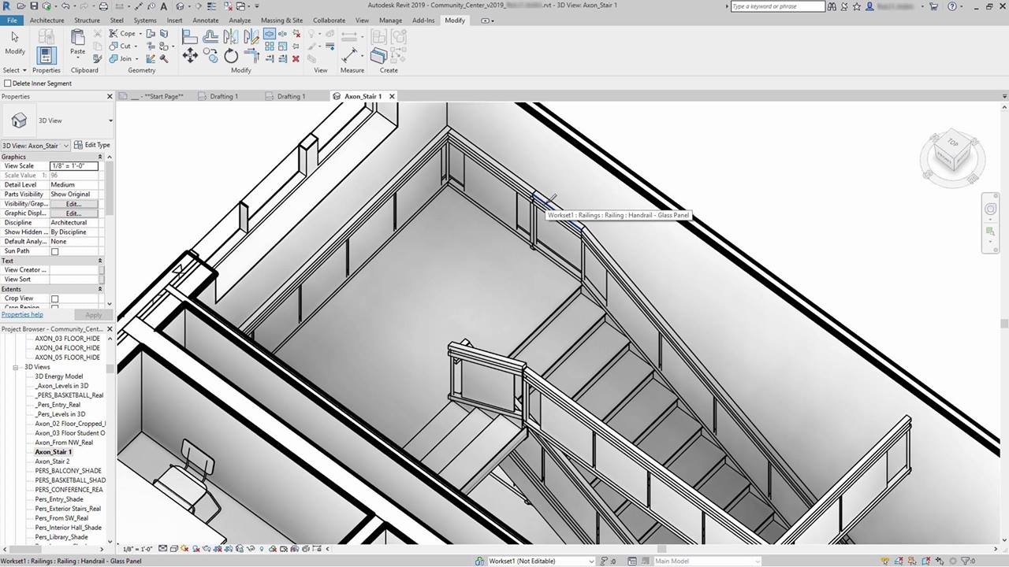Click the Split Element tool
Image resolution: width=1009 pixels, height=567 pixels.
[270, 35]
